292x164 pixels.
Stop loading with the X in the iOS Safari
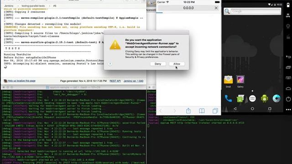tap(216, 8)
